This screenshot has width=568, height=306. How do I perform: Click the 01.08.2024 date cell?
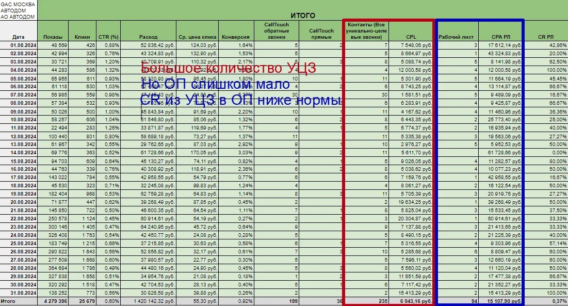pos(19,45)
